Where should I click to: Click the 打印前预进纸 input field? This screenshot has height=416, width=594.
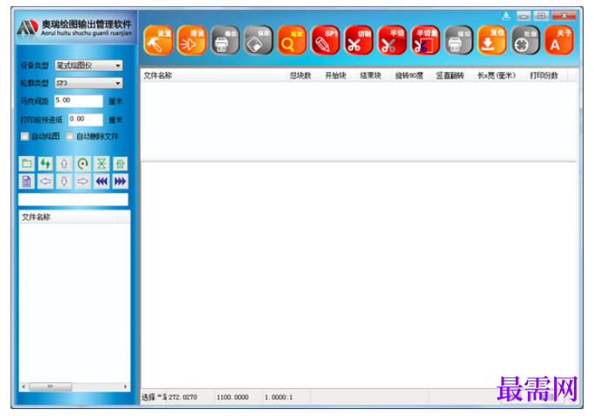[86, 120]
